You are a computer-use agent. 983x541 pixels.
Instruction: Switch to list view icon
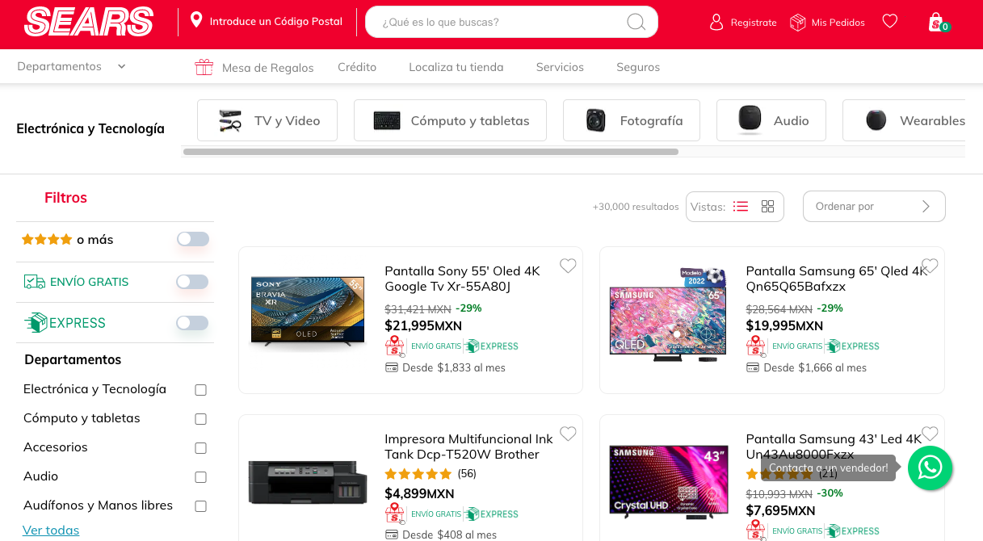pos(741,207)
